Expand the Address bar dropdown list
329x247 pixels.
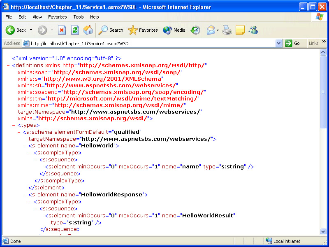(278, 43)
